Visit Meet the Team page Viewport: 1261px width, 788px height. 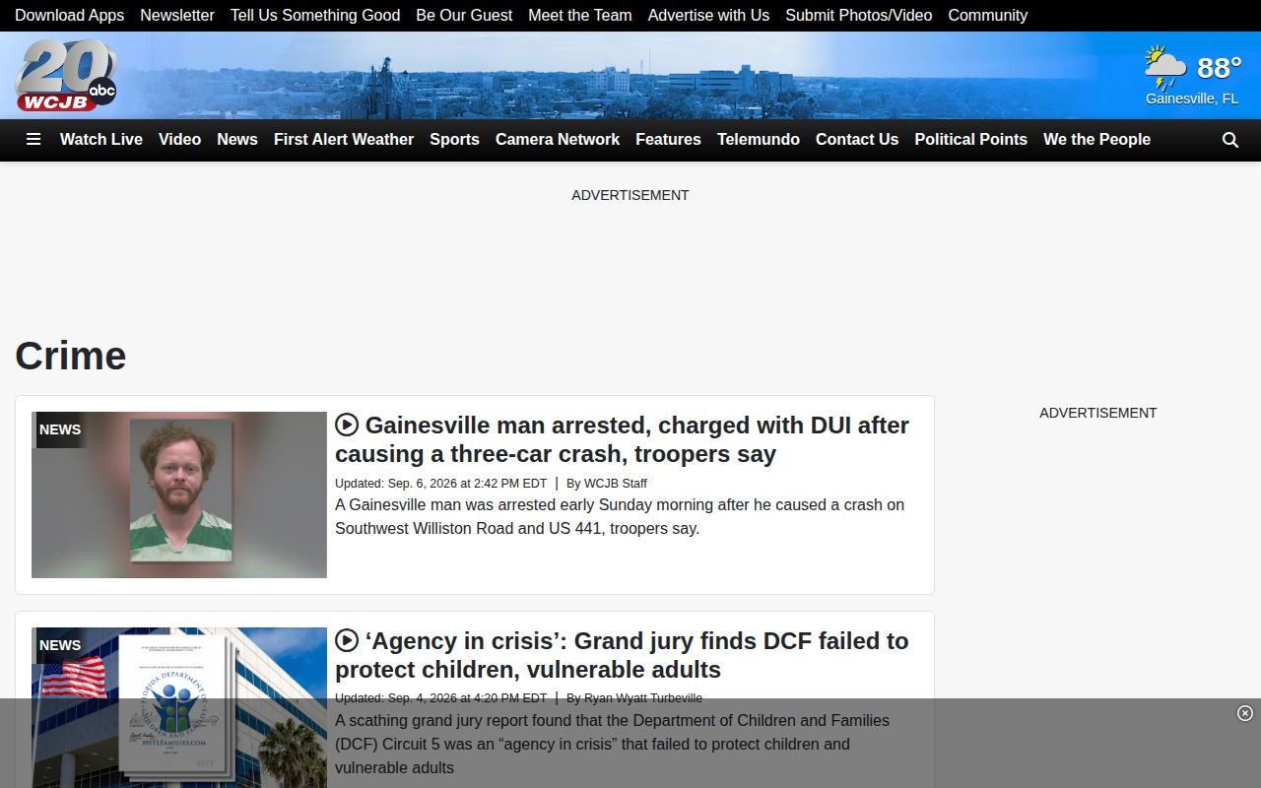580,16
